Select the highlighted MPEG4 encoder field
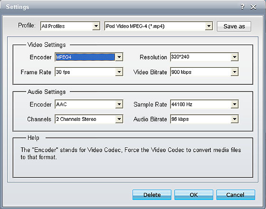The width and height of the screenshot is (266, 209). [x=85, y=57]
